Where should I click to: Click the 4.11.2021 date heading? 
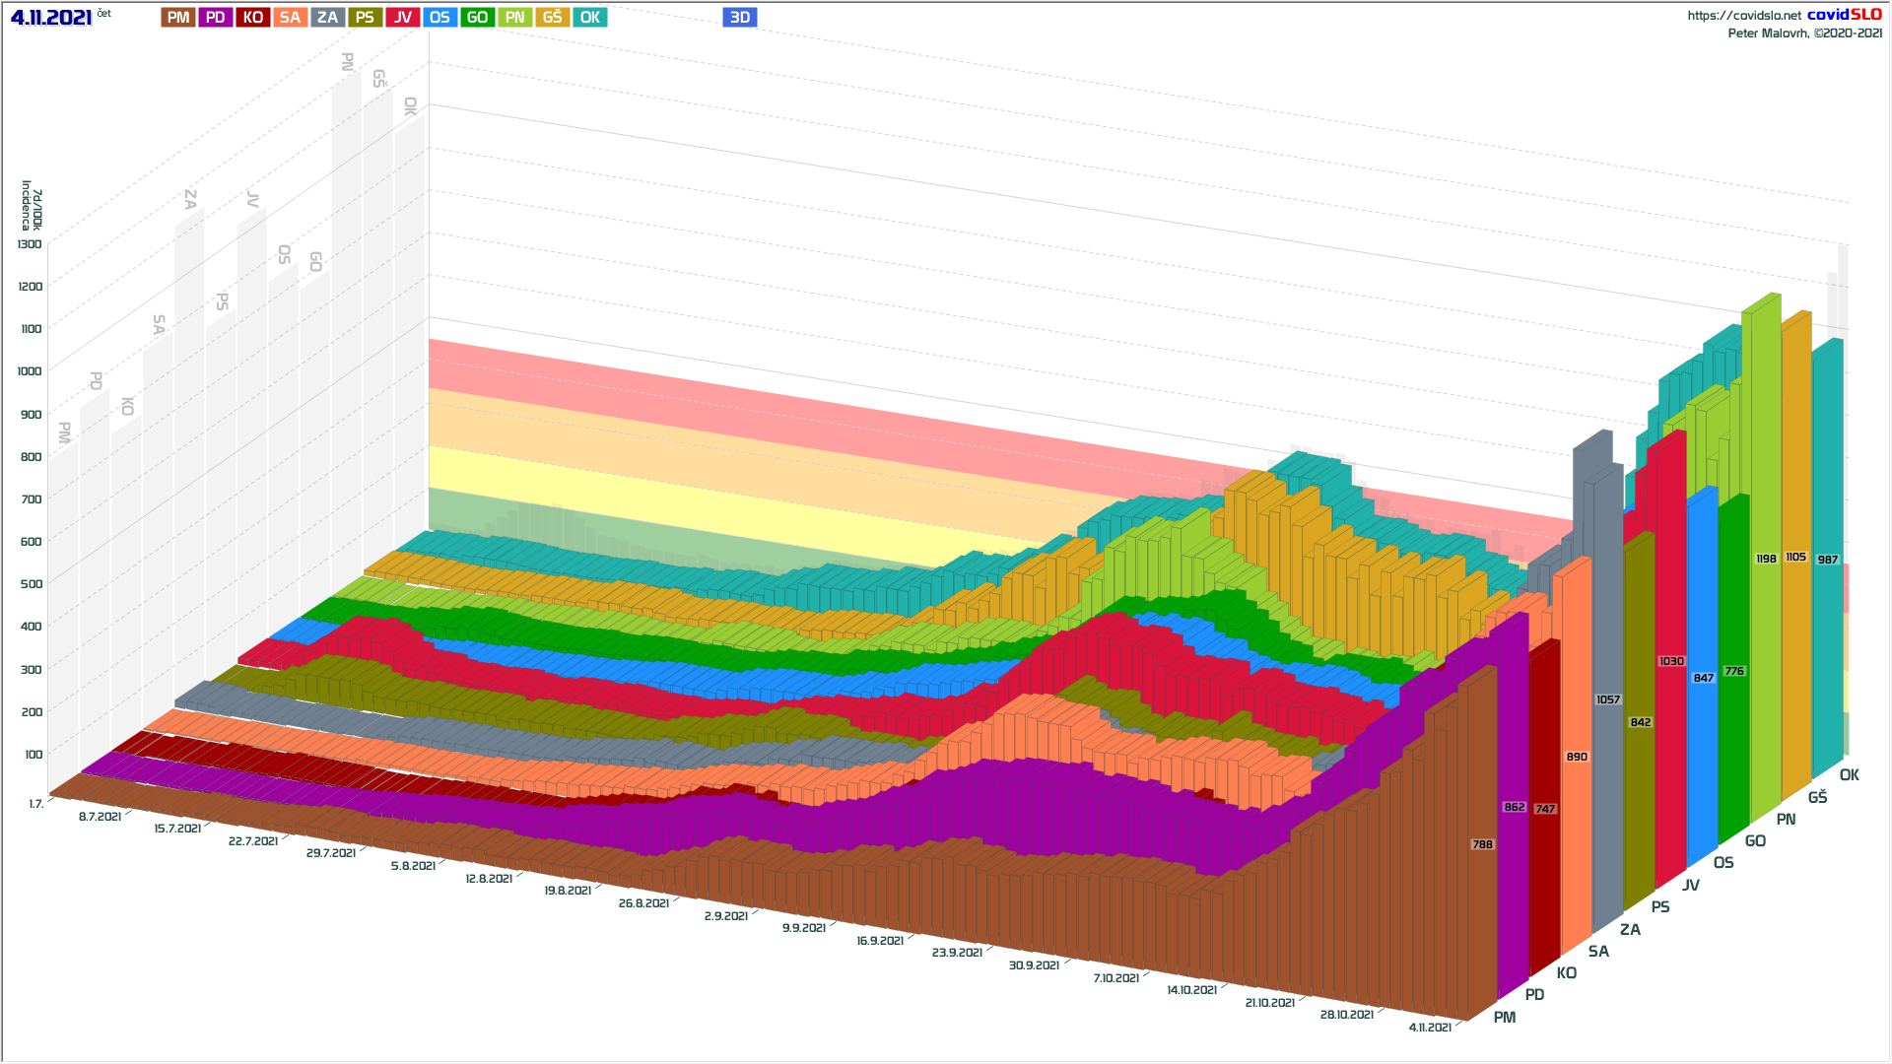51,18
